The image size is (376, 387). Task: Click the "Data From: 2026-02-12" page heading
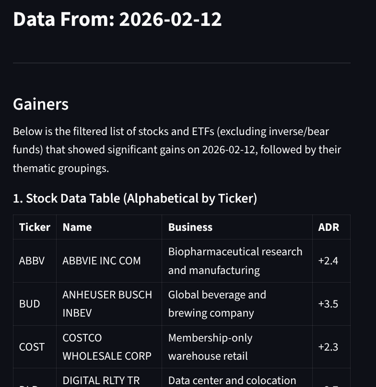[x=117, y=20]
